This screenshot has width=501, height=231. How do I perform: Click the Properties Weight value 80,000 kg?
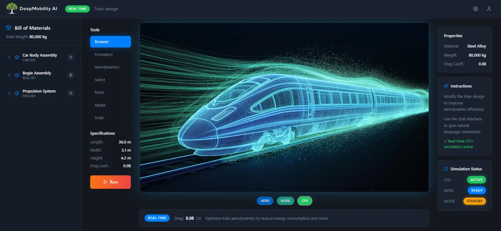pyautogui.click(x=477, y=55)
